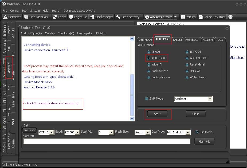Select the Backup Flash option

pyautogui.click(x=158, y=71)
